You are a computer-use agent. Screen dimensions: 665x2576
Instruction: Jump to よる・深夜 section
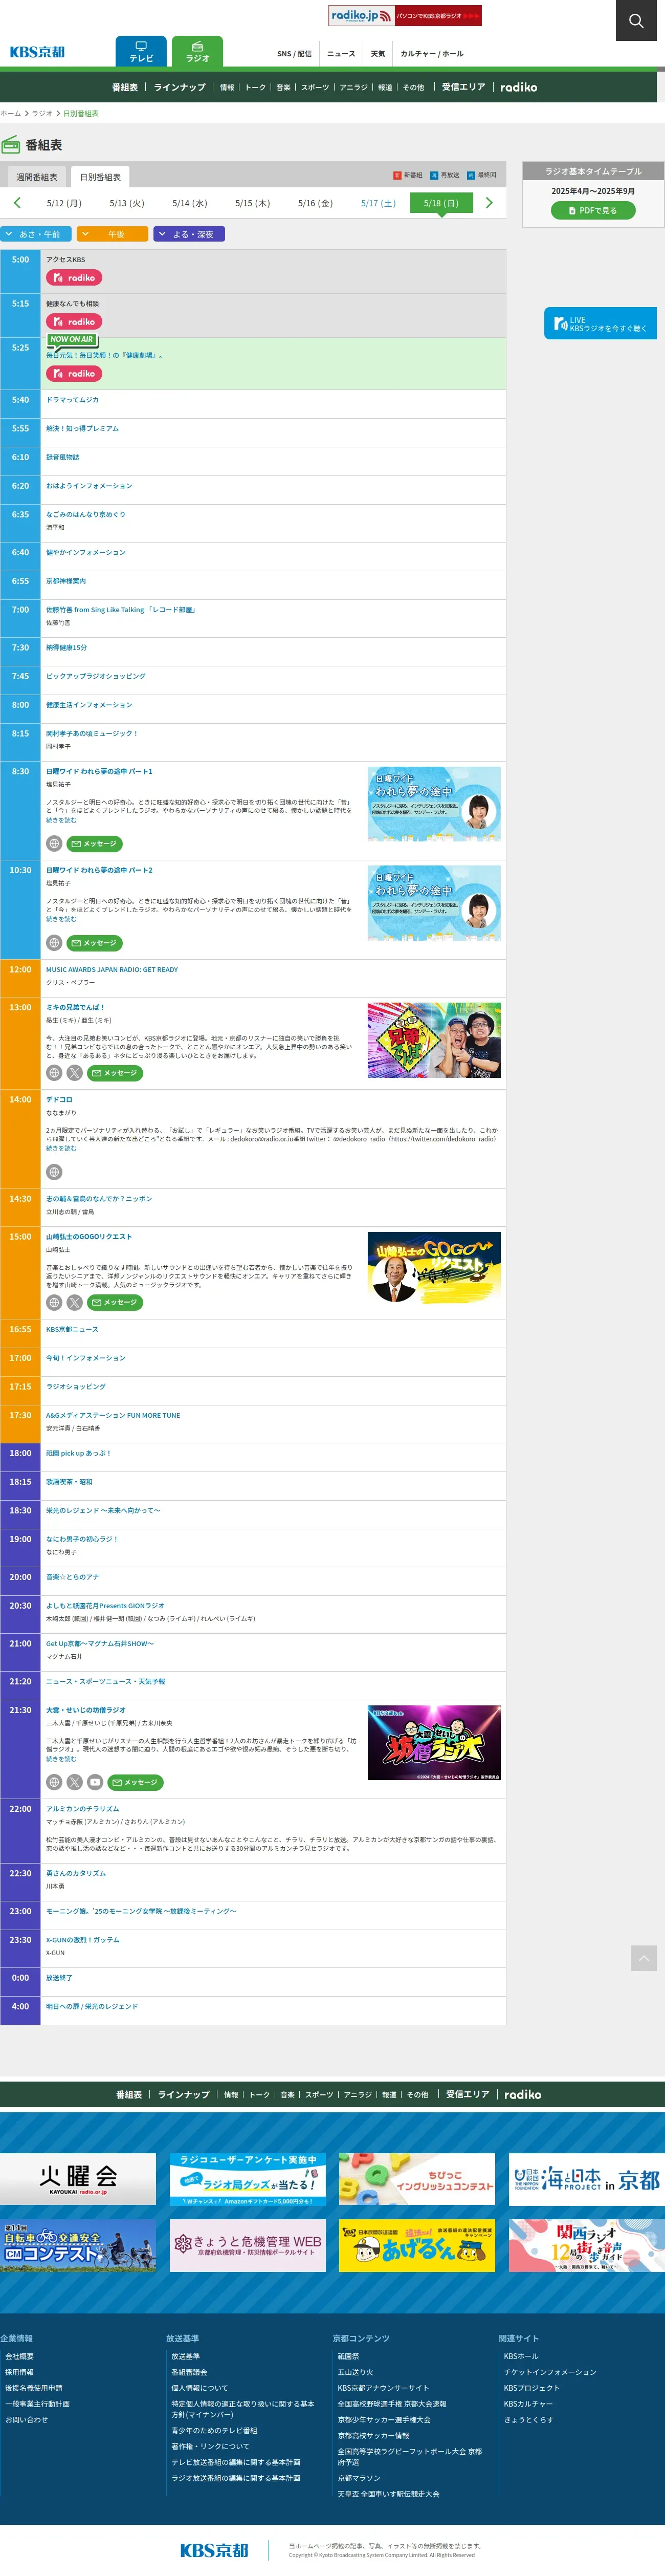coord(189,234)
